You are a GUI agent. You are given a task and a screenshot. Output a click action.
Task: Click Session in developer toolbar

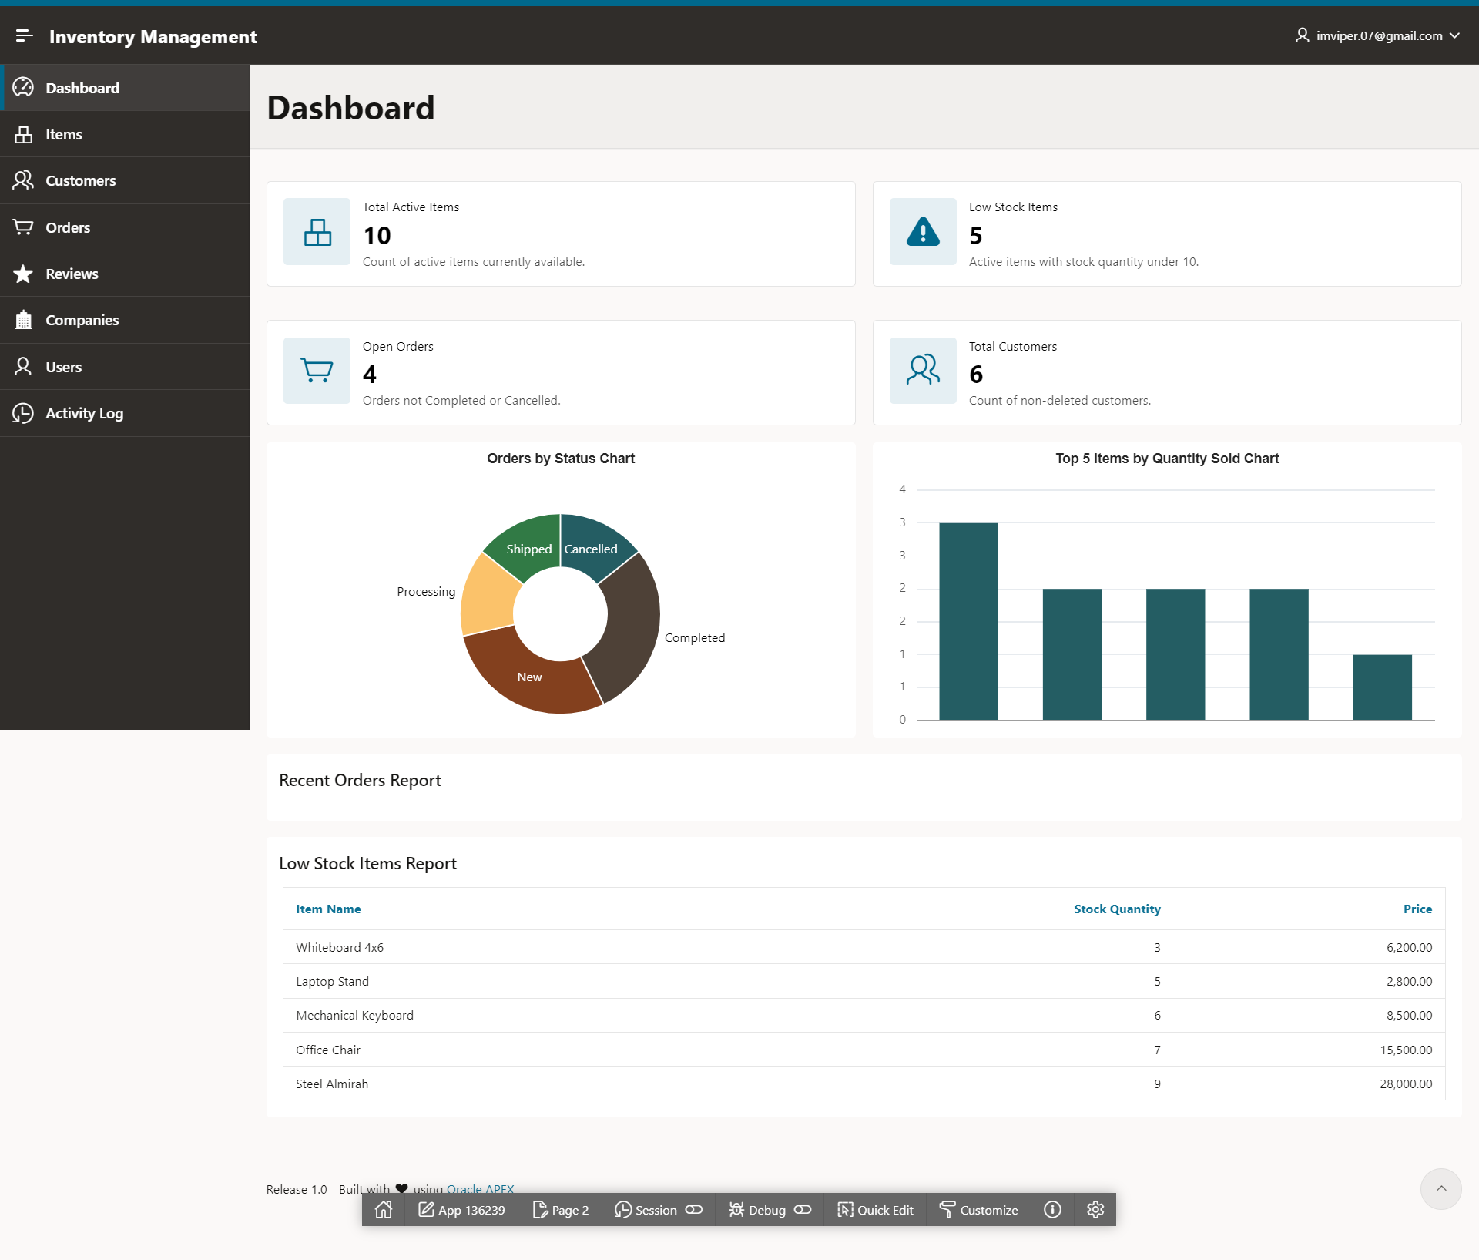pyautogui.click(x=659, y=1210)
